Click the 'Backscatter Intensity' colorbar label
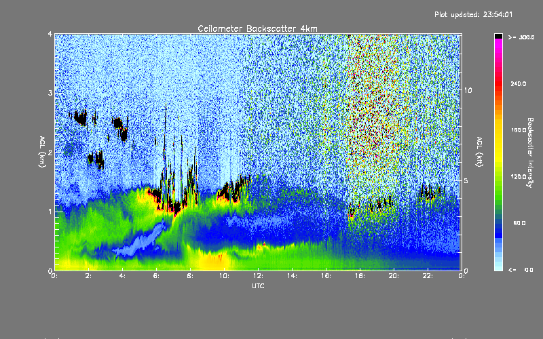Screen dimensions: 543x339 (530, 153)
